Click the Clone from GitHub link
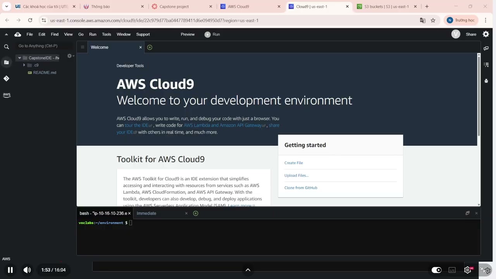The width and height of the screenshot is (496, 279). (x=301, y=188)
